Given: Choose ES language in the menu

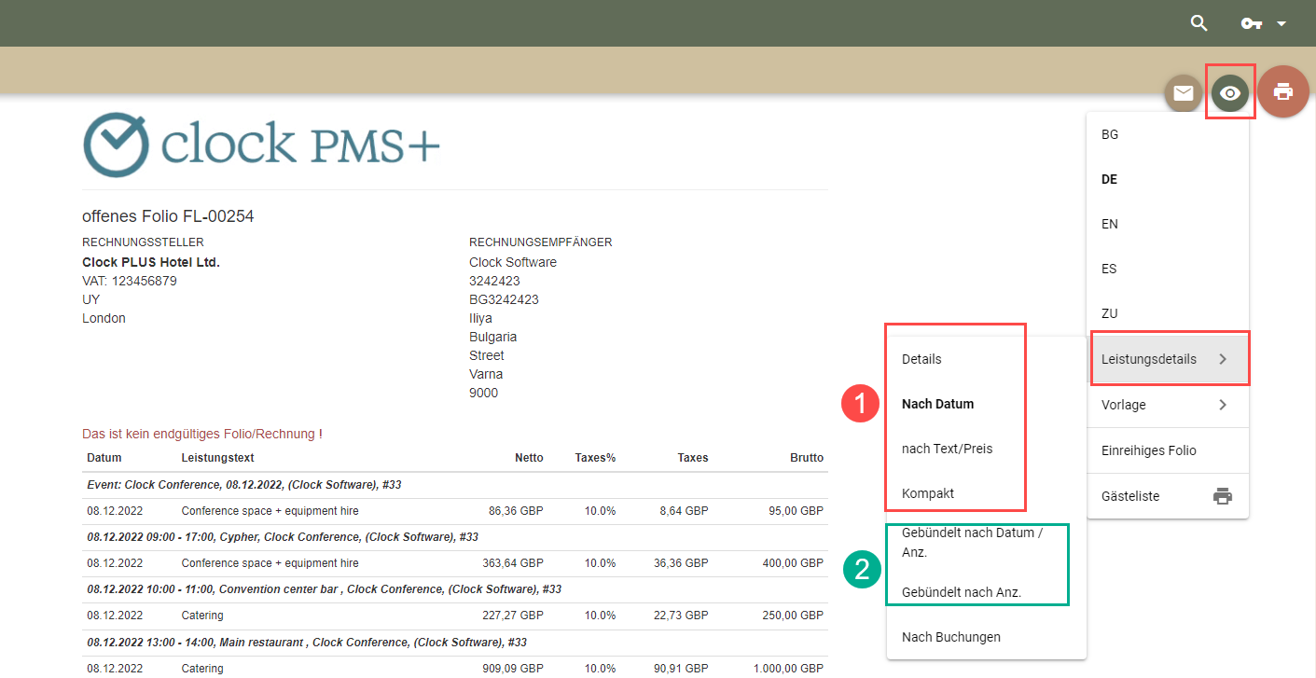Looking at the screenshot, I should [1168, 269].
